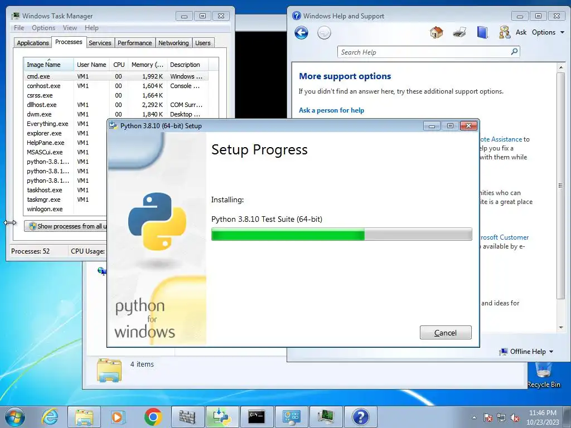Open Windows Media Player from taskbar
Screen dimensions: 571x428
tap(118, 417)
